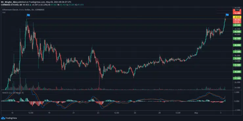Click the green 35.000 price level tag

click(x=237, y=58)
